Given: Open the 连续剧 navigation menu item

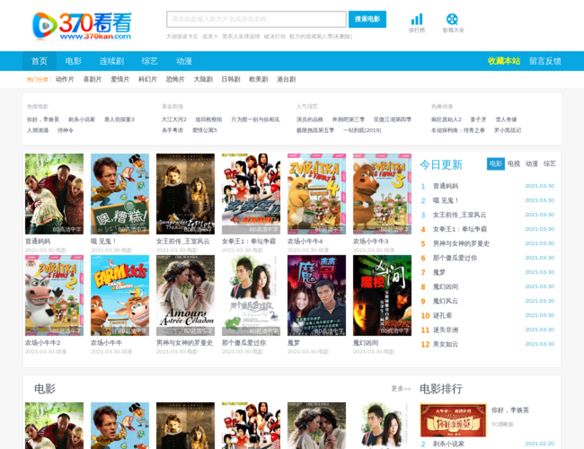Looking at the screenshot, I should [111, 61].
